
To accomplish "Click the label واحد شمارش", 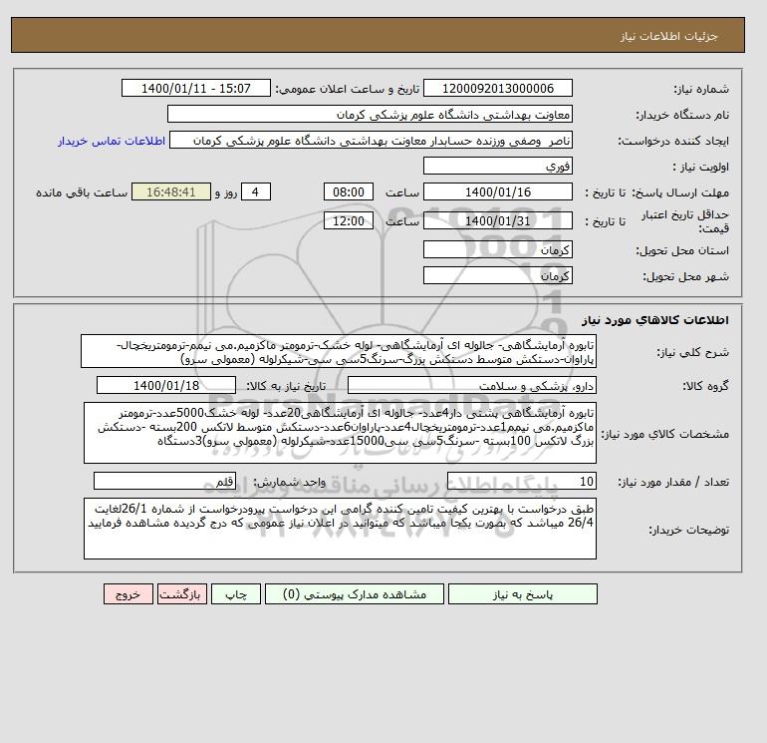I will tap(289, 483).
